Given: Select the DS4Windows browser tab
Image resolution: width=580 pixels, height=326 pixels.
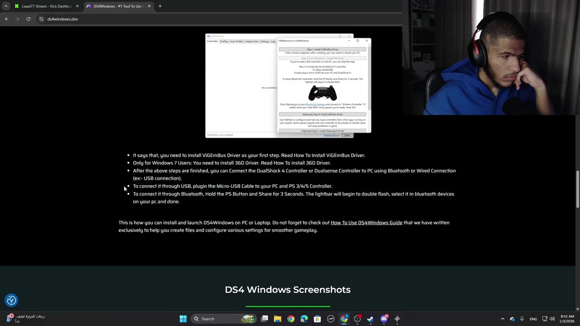Looking at the screenshot, I should (118, 6).
